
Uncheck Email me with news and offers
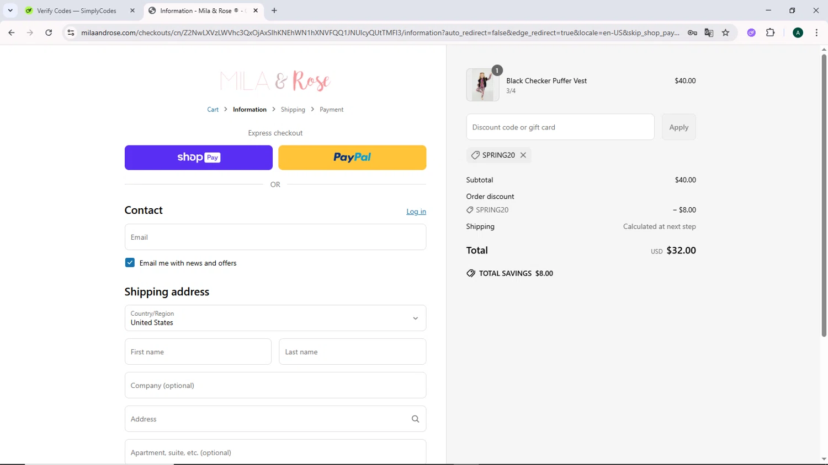pos(130,263)
